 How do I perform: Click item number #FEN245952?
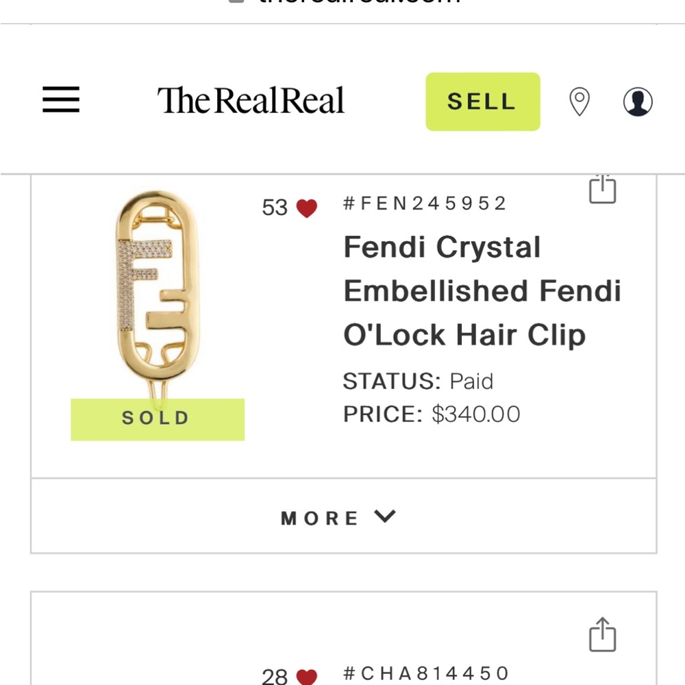click(x=423, y=203)
